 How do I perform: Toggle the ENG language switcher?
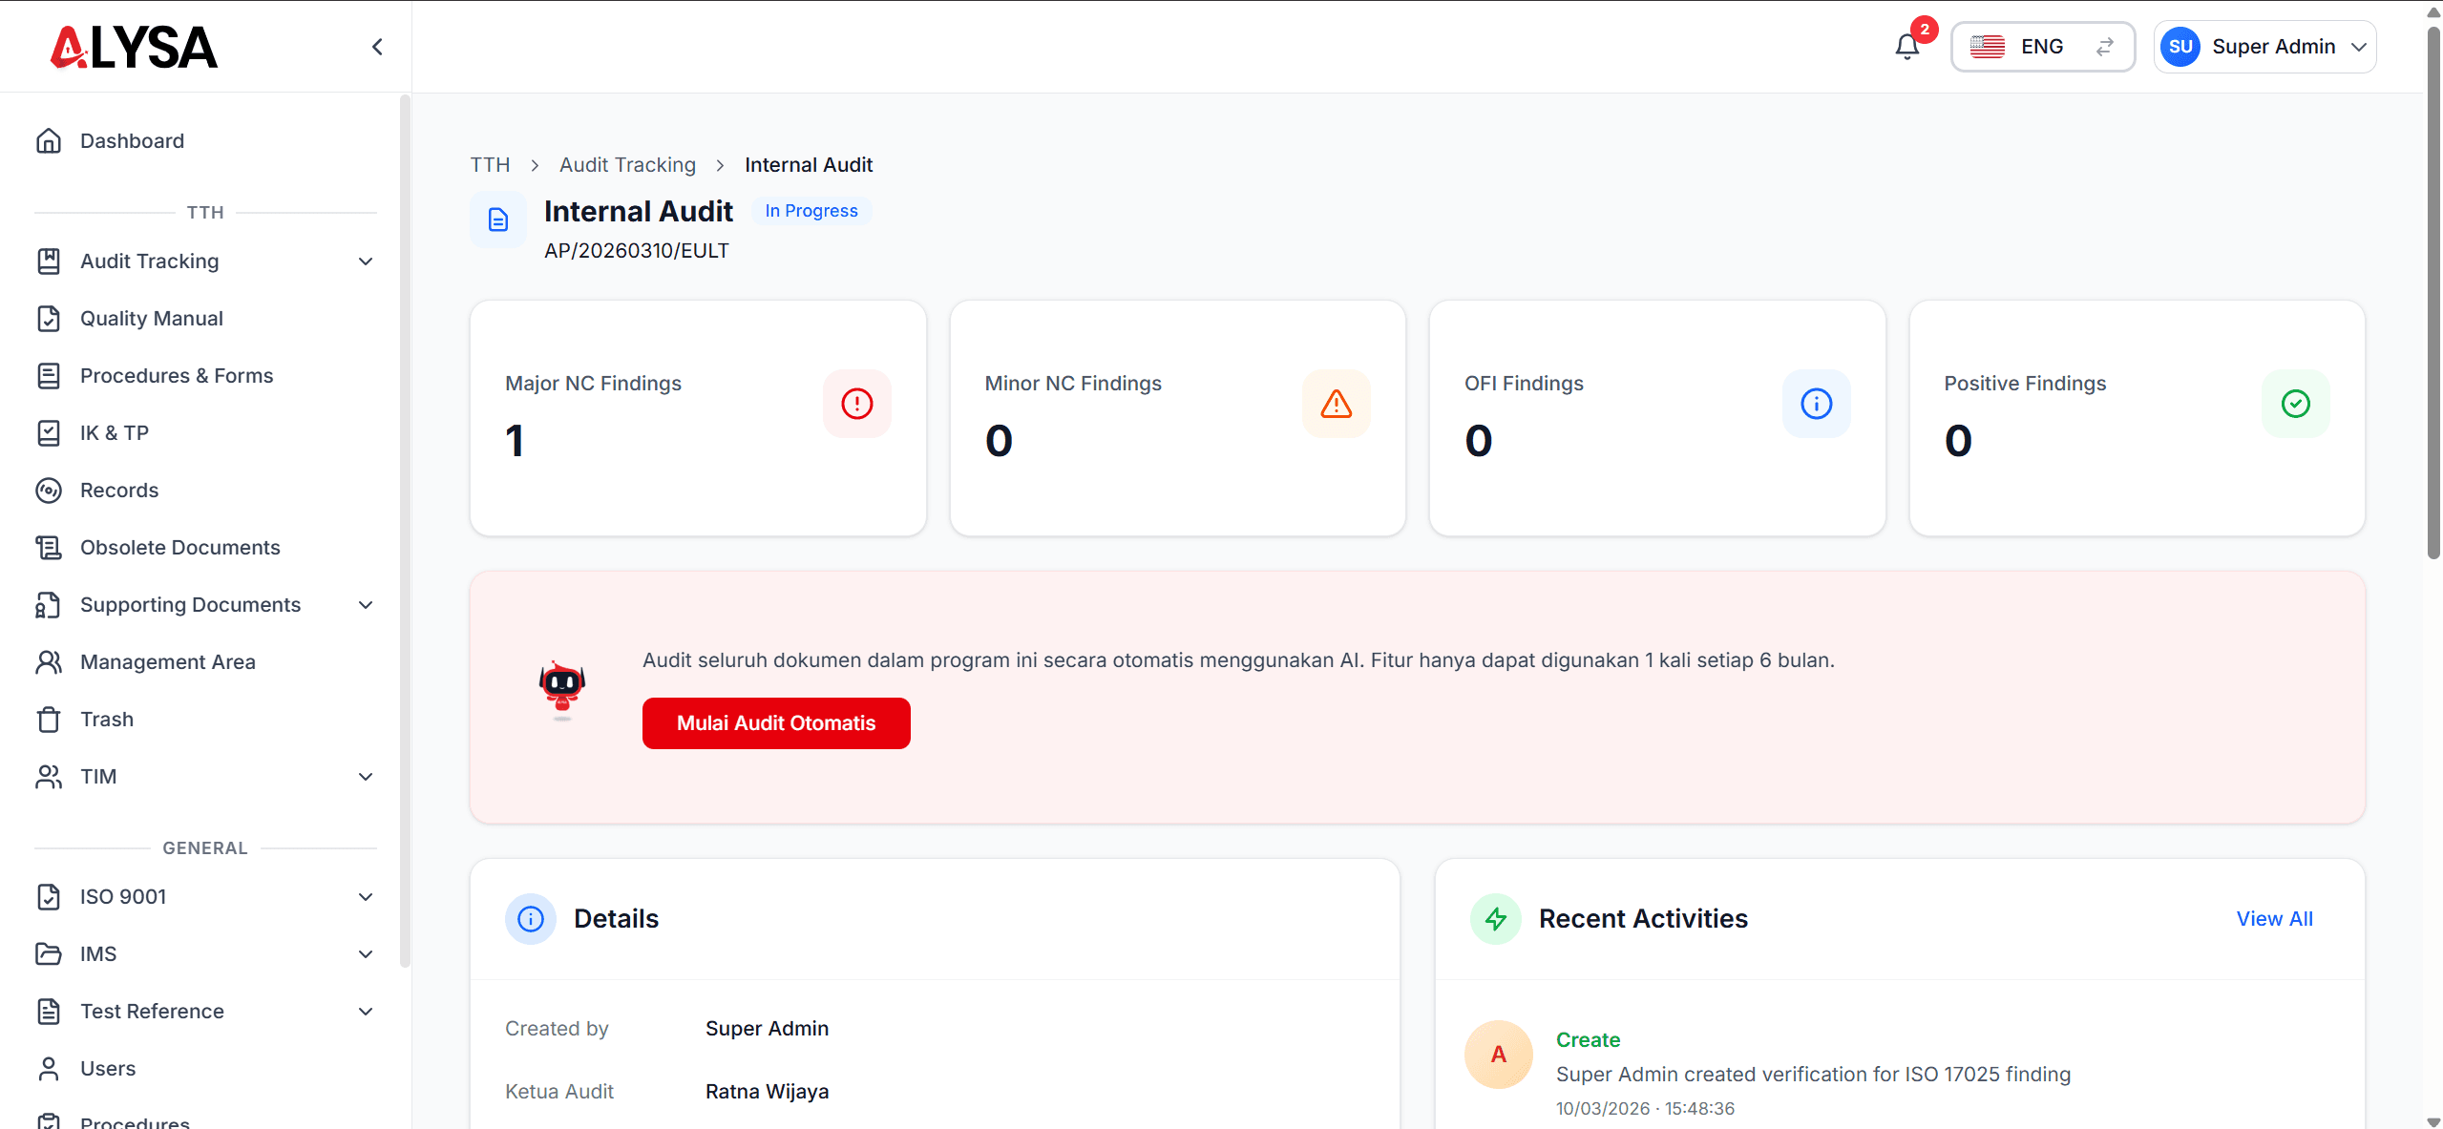(x=2041, y=46)
